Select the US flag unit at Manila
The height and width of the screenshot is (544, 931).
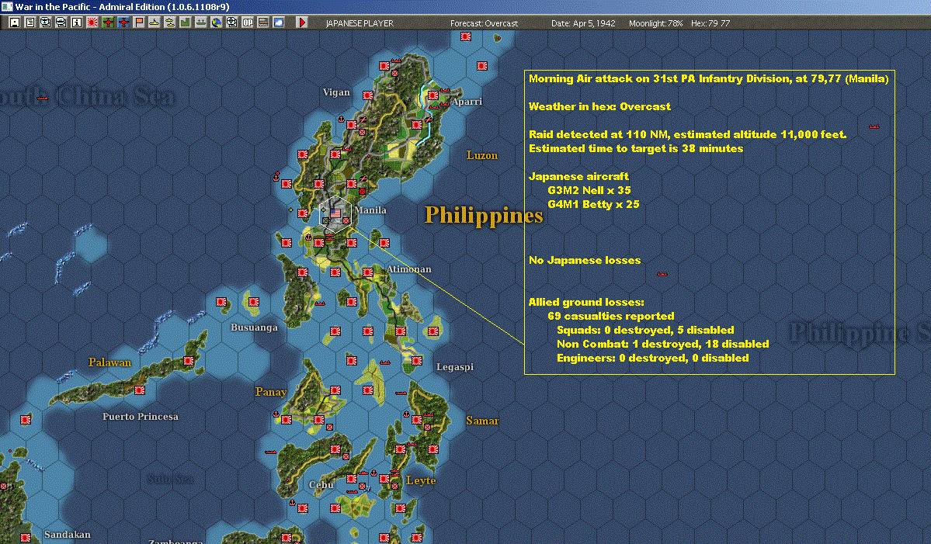335,213
